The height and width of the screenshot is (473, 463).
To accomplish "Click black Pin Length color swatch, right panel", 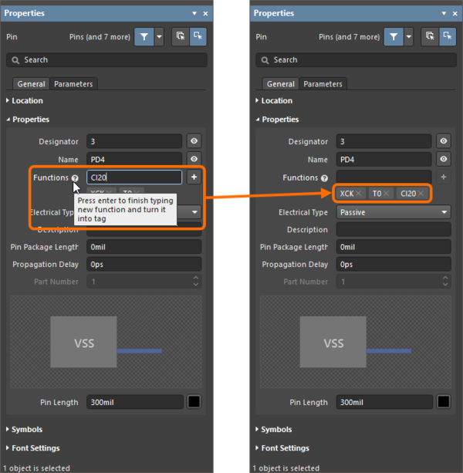I will pyautogui.click(x=444, y=402).
